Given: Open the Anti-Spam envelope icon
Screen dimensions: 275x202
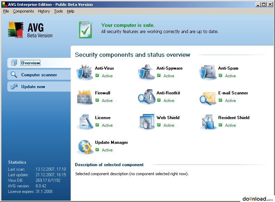Looking at the screenshot, I should click(x=208, y=72).
